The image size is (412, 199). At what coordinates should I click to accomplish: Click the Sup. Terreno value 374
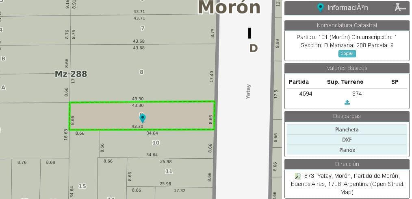click(357, 94)
